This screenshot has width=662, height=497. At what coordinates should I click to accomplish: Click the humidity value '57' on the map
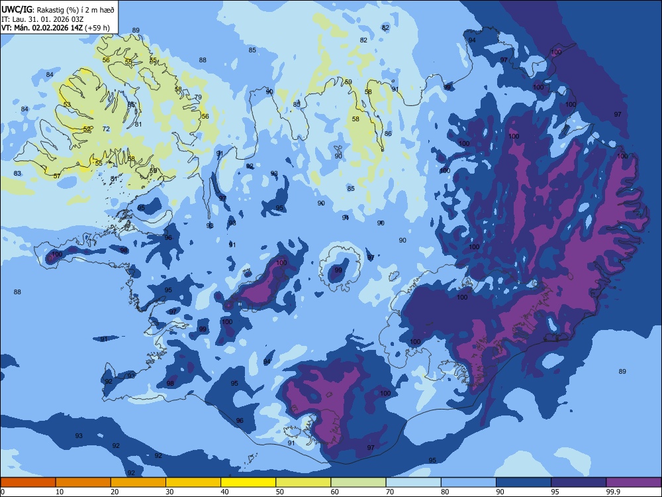coord(57,176)
